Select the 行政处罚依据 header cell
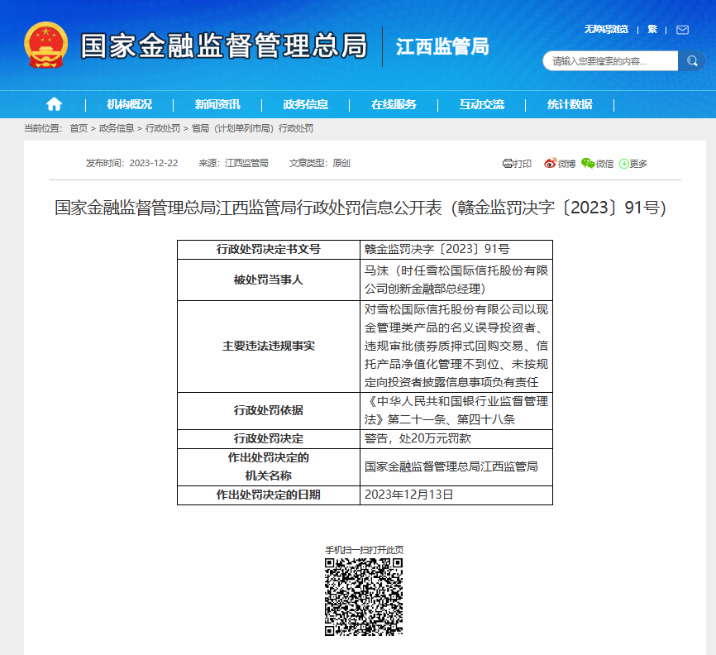This screenshot has height=655, width=716. point(269,410)
